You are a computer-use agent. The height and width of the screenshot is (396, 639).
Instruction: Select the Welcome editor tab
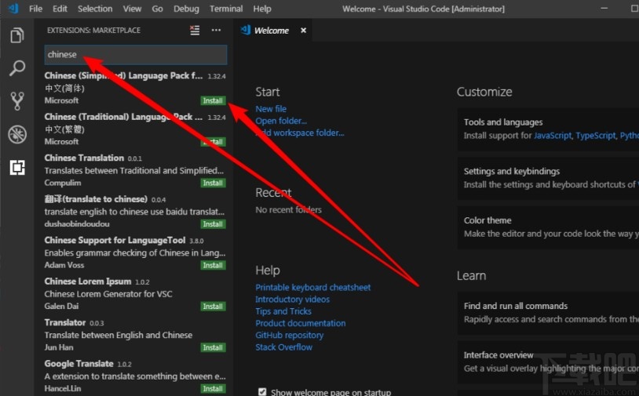(x=272, y=31)
